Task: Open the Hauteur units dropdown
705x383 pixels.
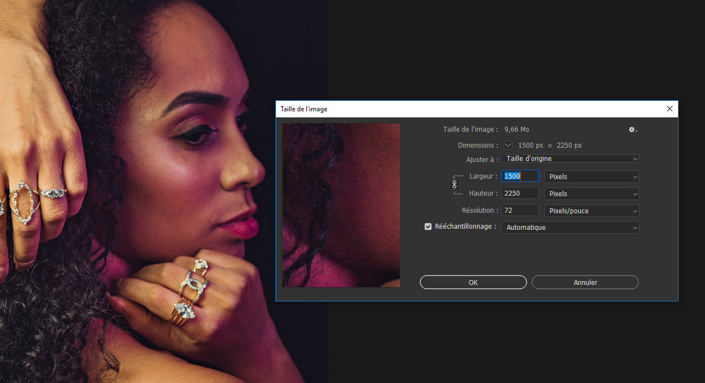Action: (592, 194)
